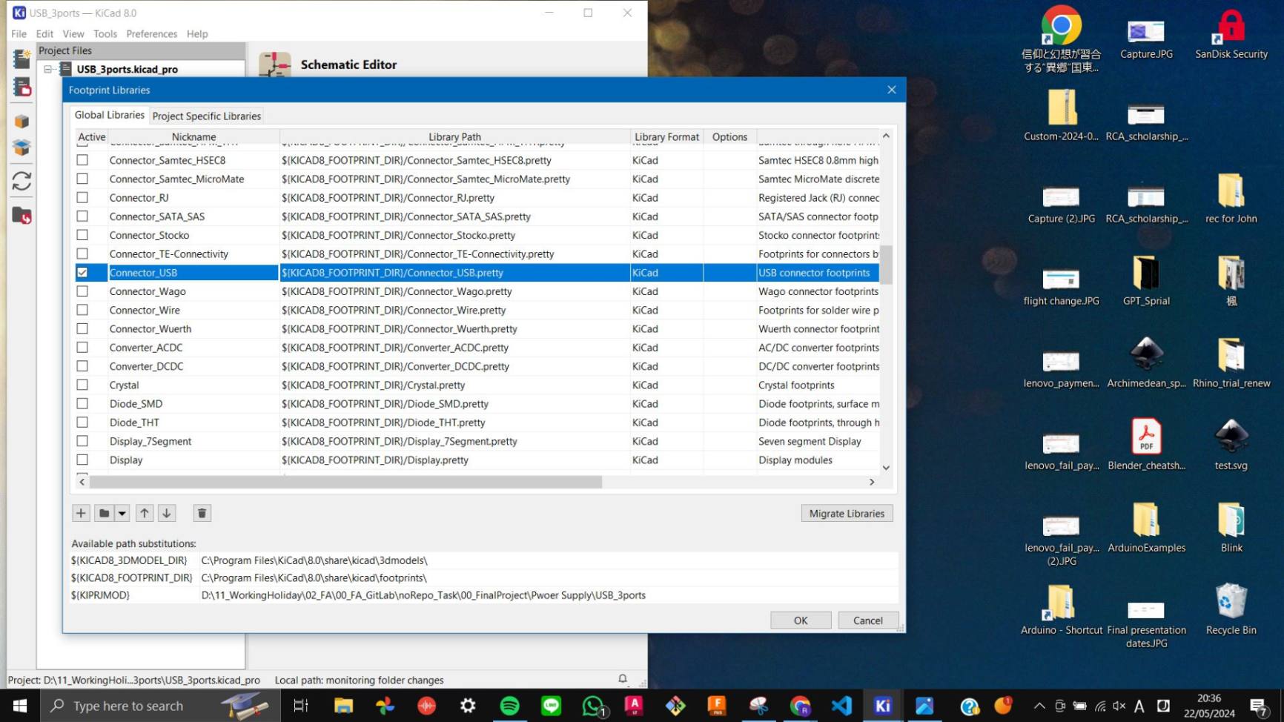
Task: Open the taskbar clock and date
Action: coord(1209,706)
